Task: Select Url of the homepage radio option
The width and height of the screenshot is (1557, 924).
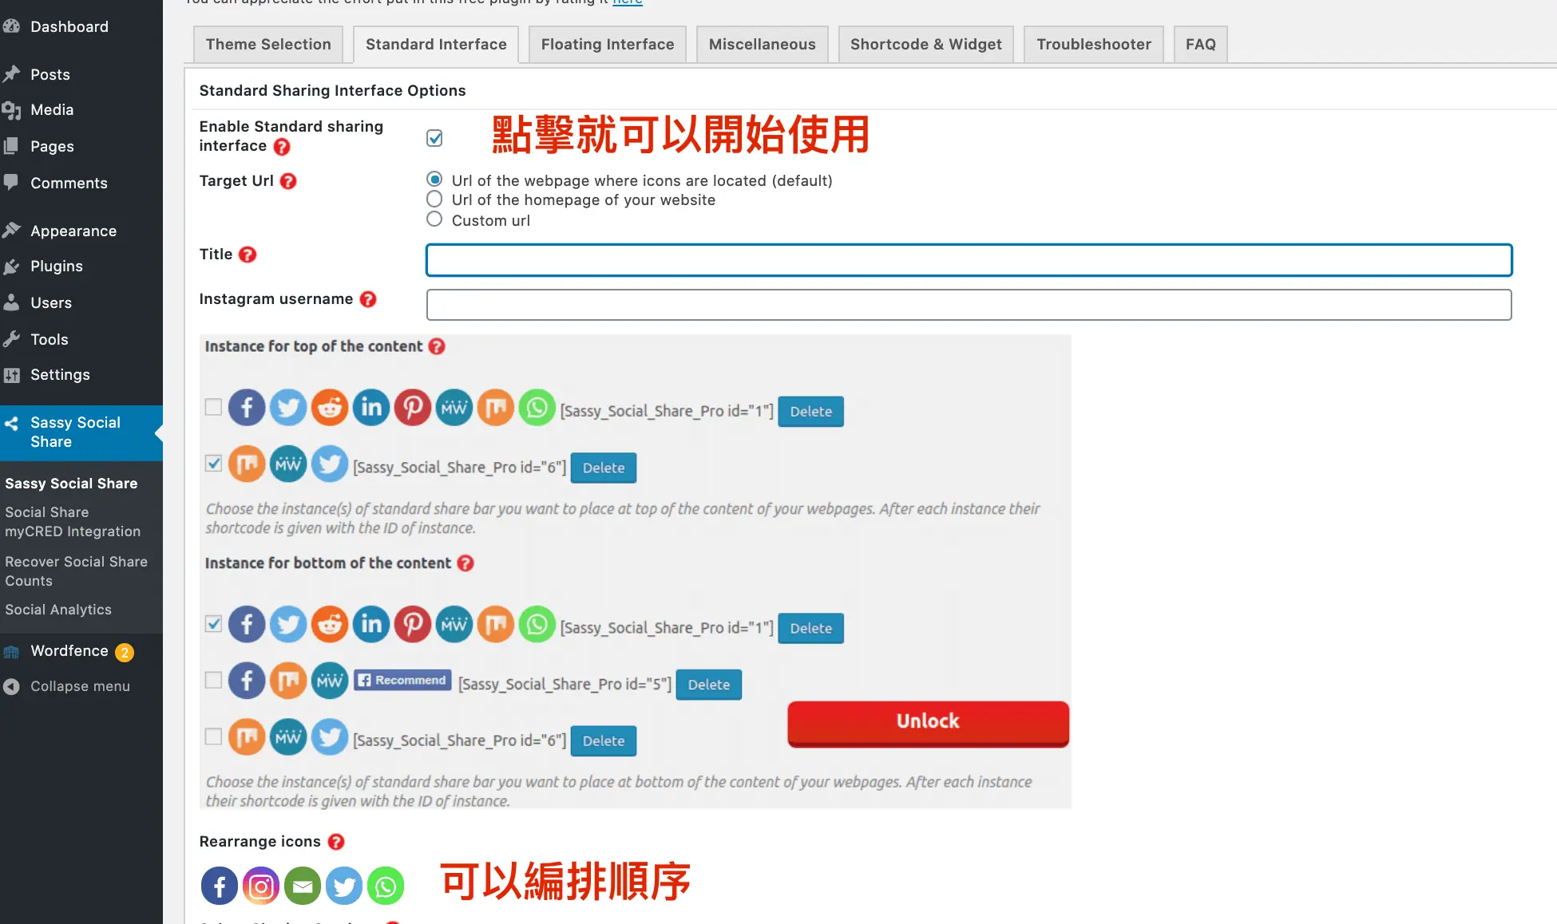Action: (434, 199)
